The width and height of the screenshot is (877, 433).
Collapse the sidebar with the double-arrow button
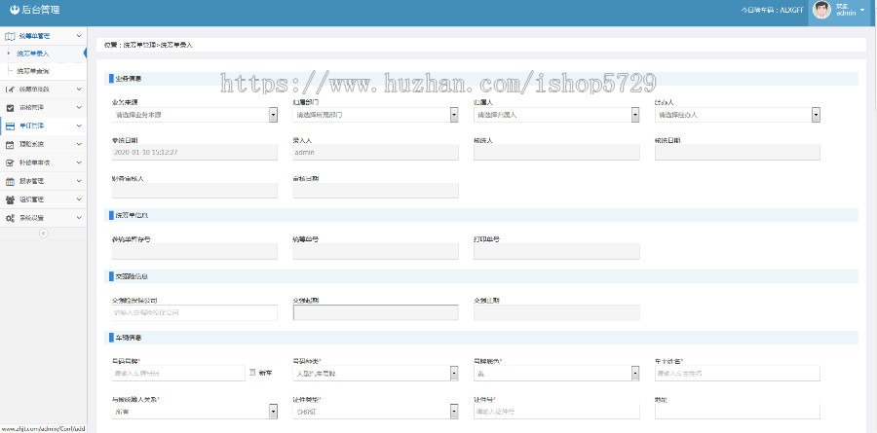(x=44, y=233)
